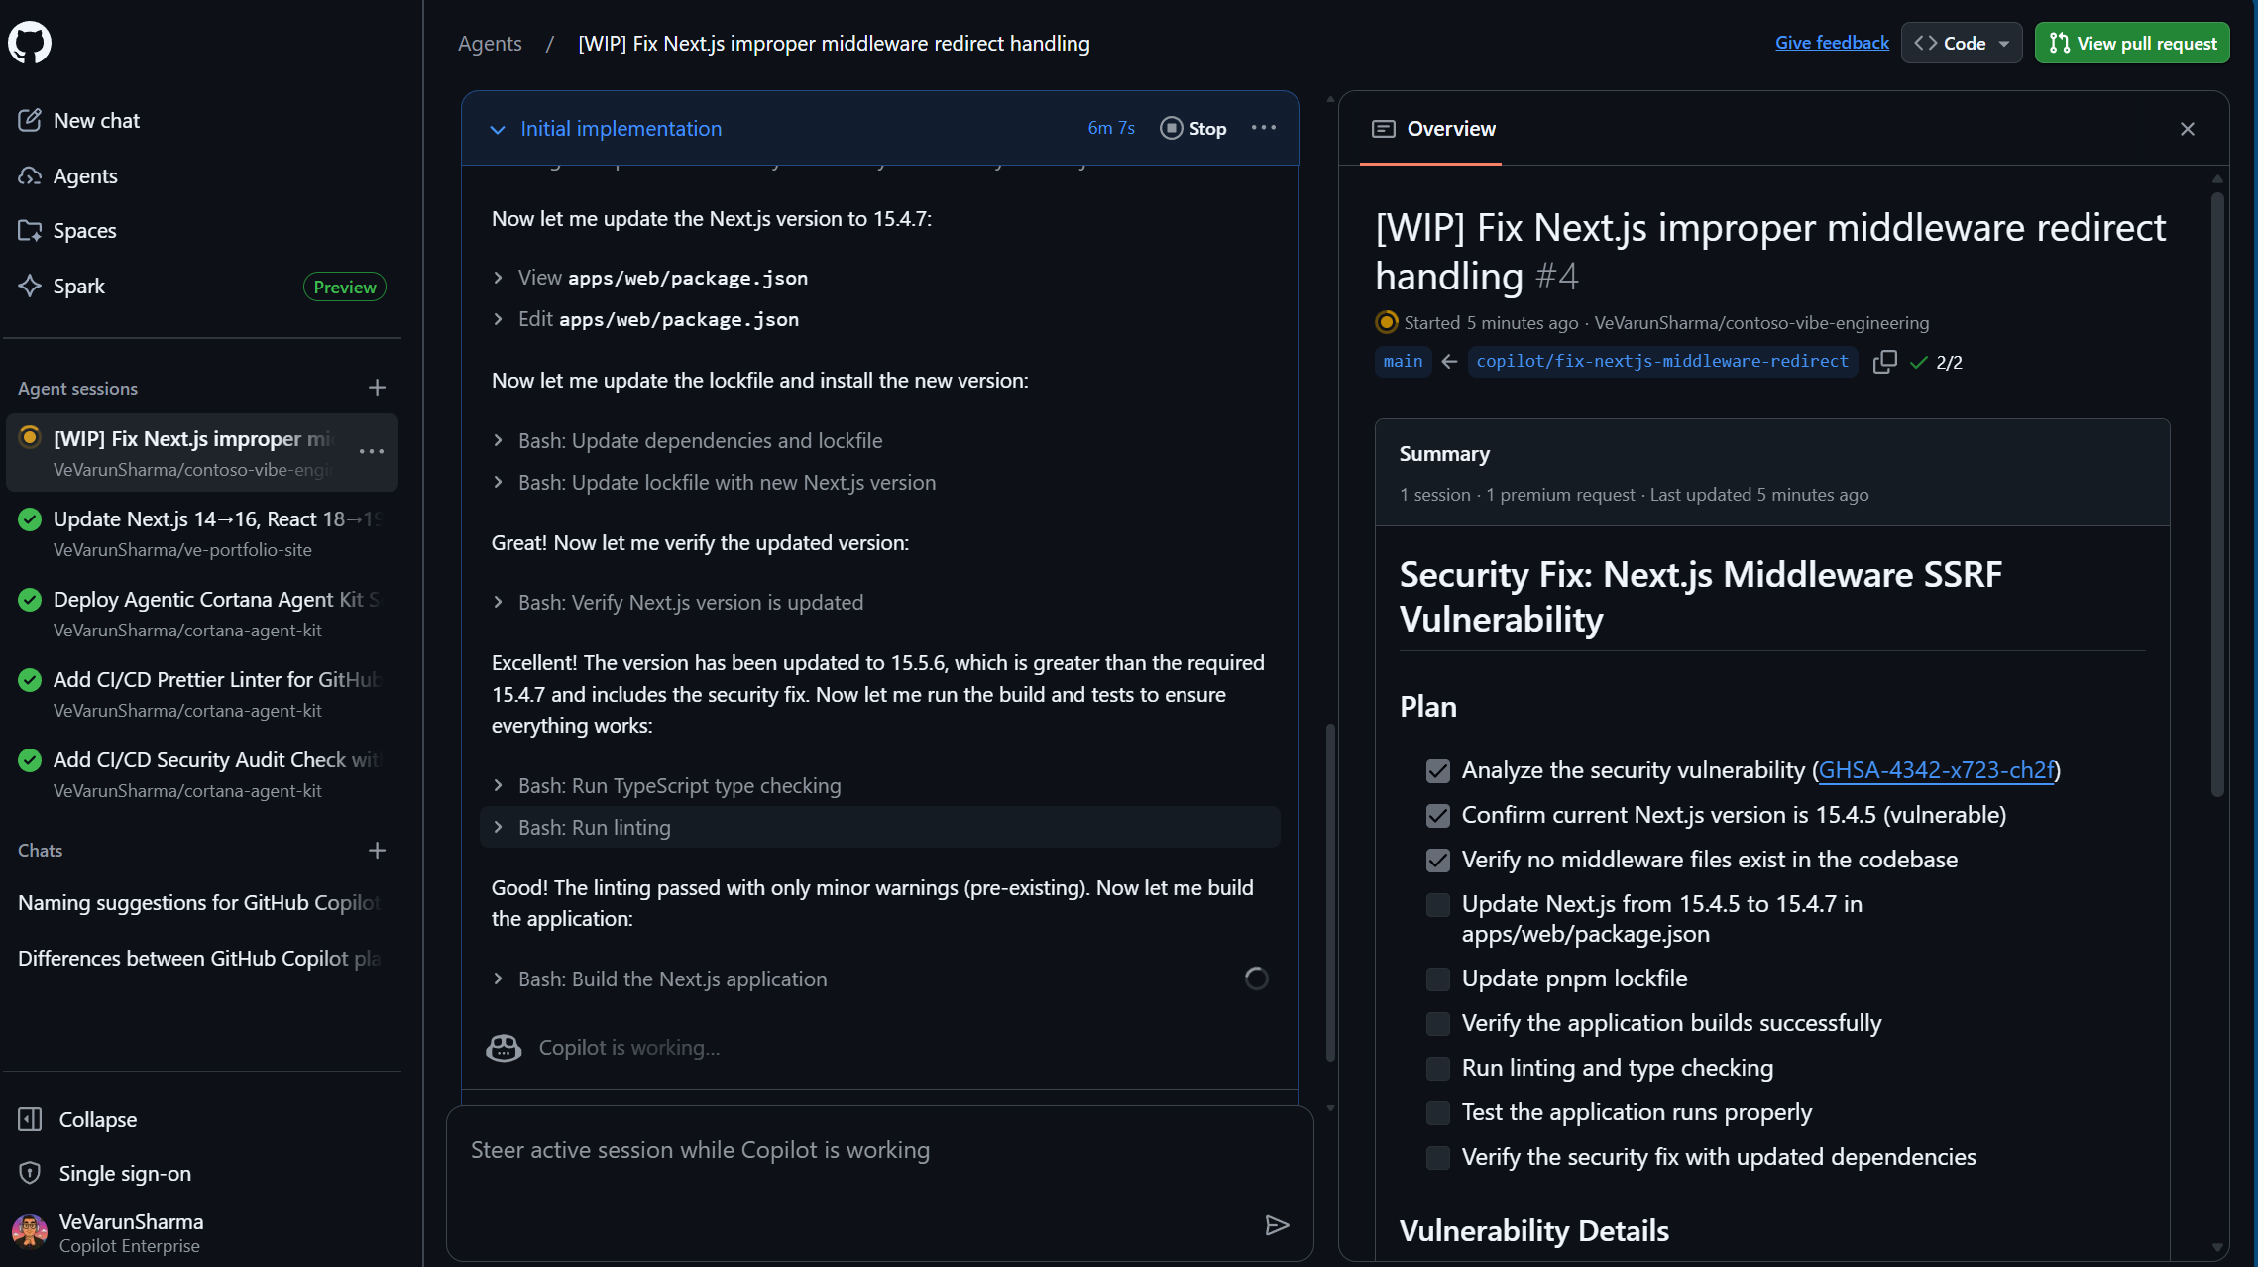Click the Agents breadcrumb link
The image size is (2258, 1267).
click(490, 43)
